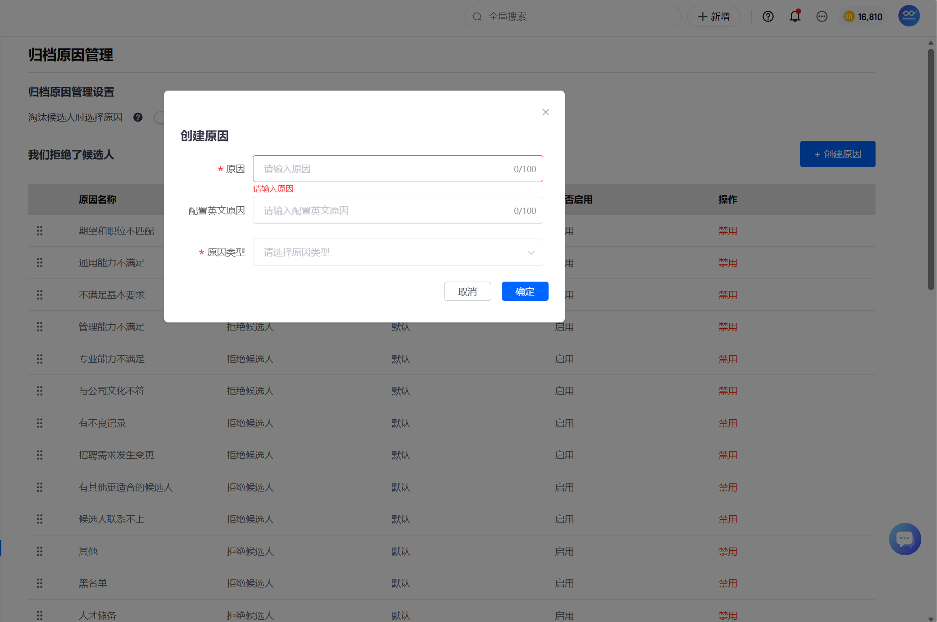937x622 pixels.
Task: Click the 全局搜索 search field
Action: pos(573,17)
